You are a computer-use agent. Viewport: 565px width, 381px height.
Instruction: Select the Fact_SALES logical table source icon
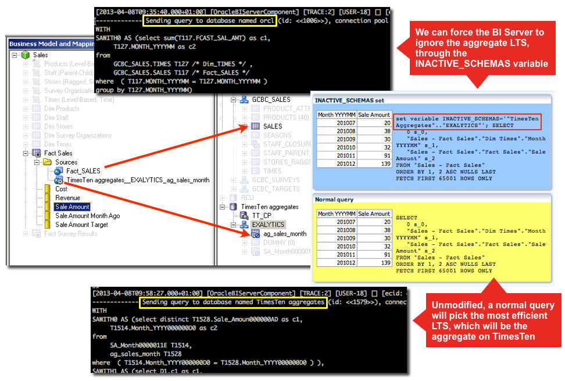(x=59, y=171)
